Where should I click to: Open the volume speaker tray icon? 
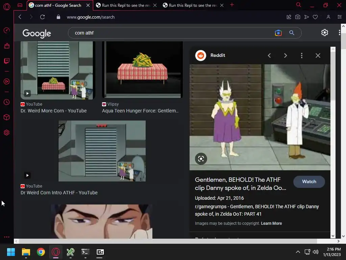(x=316, y=252)
